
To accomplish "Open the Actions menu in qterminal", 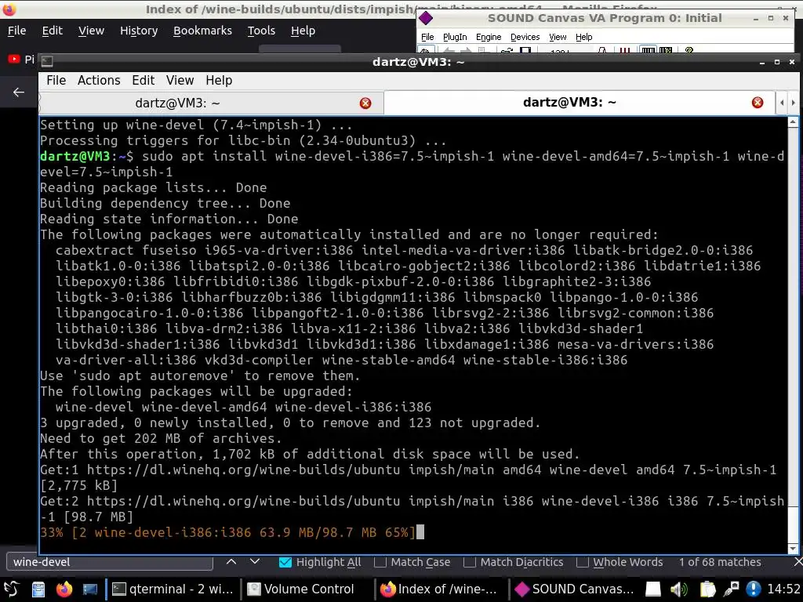I will coord(99,81).
